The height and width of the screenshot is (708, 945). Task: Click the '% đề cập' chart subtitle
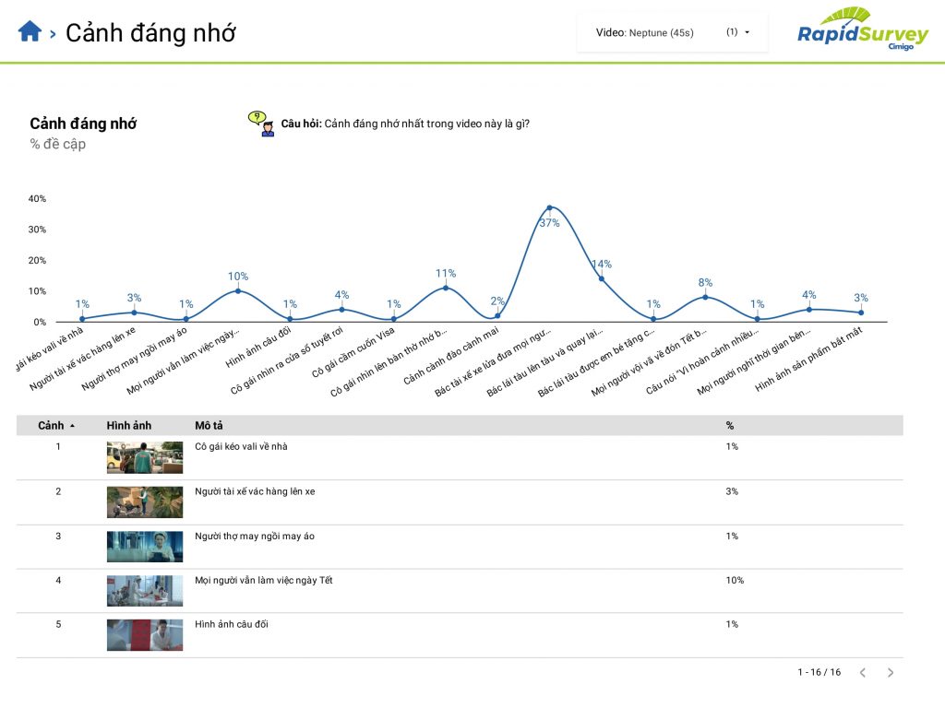tap(58, 144)
